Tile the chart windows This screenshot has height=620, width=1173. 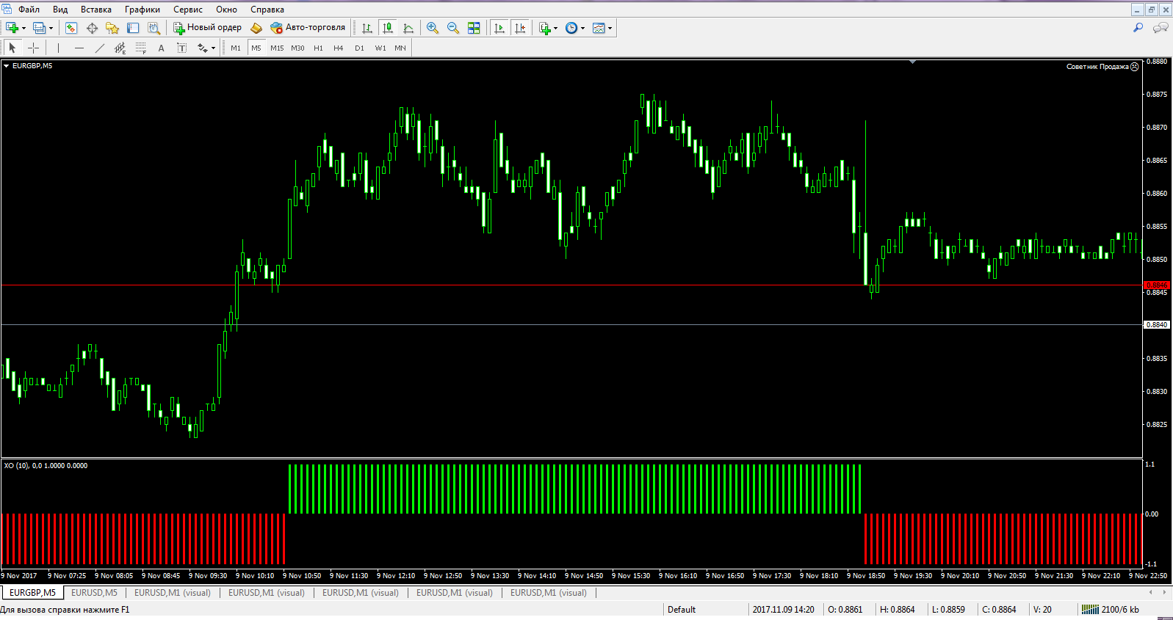pyautogui.click(x=474, y=28)
